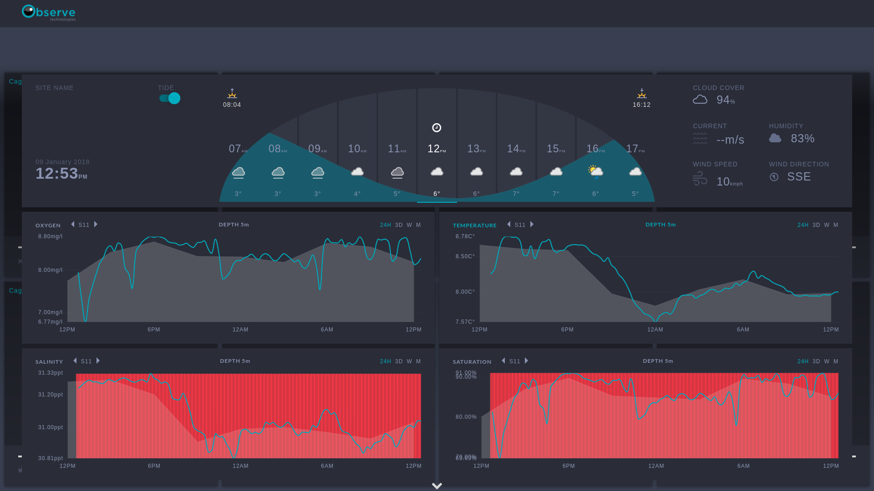Click the cloud cover icon
Screen dimensions: 874x491
700,100
